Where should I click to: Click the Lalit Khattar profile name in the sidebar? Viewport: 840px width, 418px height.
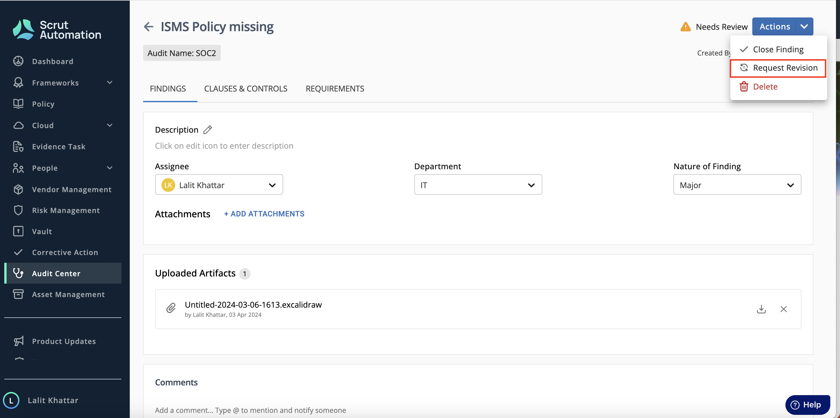tap(53, 400)
